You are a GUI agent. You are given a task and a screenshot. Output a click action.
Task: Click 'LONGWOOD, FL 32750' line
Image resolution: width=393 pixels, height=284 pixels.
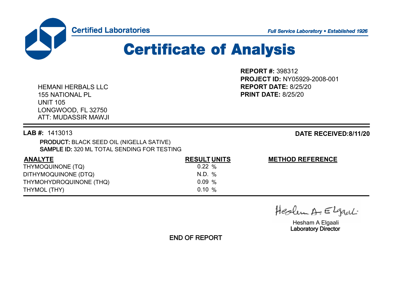pos(72,110)
